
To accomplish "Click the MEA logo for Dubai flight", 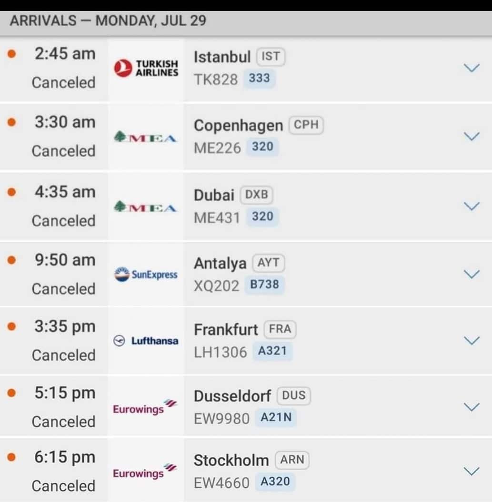I will click(x=146, y=207).
